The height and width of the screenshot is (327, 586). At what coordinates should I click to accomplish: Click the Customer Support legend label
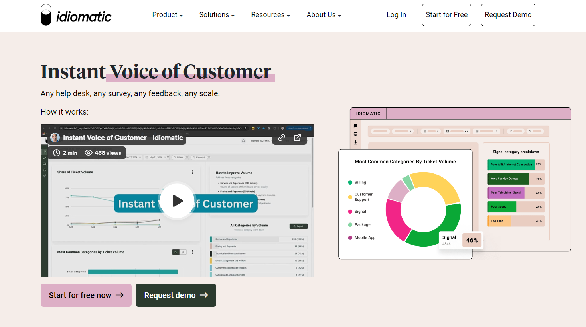(363, 197)
